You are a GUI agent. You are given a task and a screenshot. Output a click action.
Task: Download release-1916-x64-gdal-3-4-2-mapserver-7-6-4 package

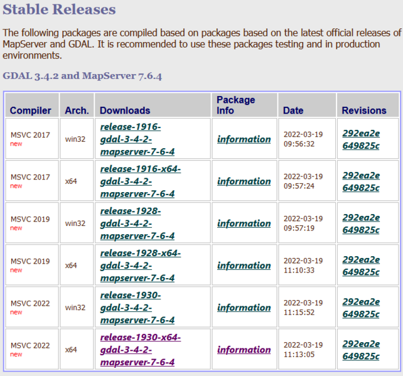point(140,181)
